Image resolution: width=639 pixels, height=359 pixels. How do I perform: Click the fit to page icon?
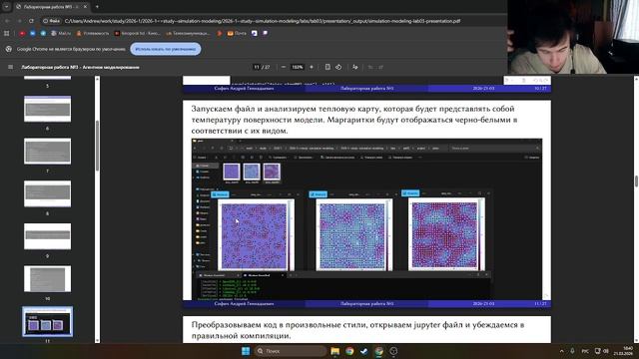327,67
